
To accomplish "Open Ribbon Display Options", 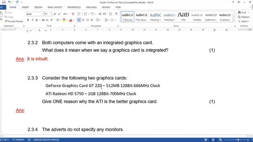I will coord(239,2).
